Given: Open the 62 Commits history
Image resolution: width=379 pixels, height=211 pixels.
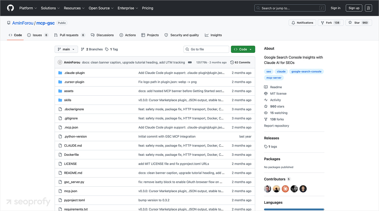Looking at the screenshot, I should tap(240, 63).
